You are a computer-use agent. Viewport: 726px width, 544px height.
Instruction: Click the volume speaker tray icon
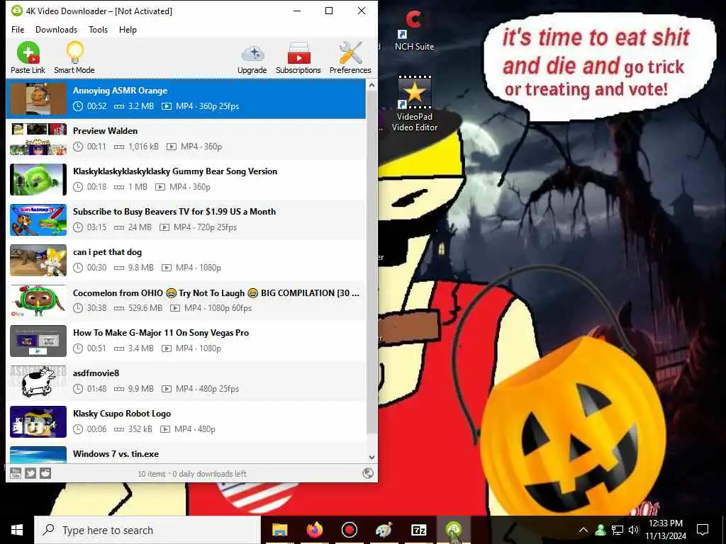(x=634, y=530)
